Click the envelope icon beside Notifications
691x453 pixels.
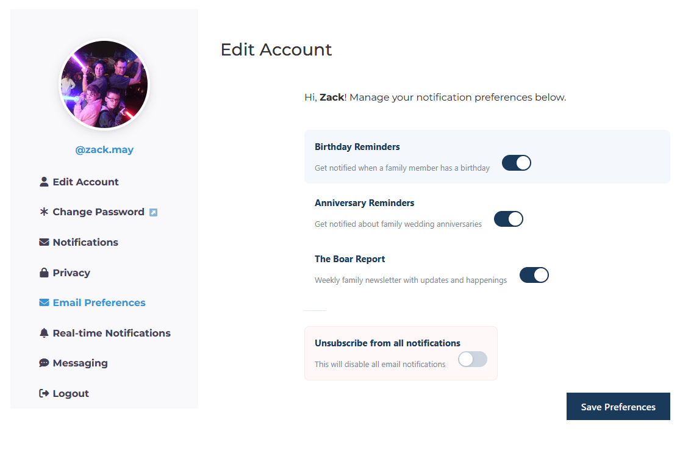click(44, 242)
